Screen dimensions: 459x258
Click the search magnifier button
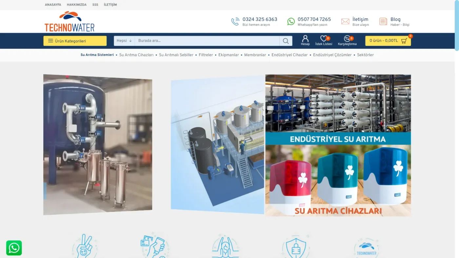pos(286,41)
